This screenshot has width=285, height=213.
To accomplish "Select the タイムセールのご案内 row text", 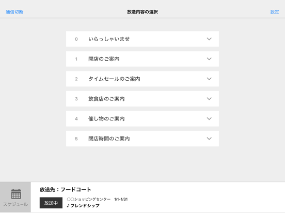I will tap(114, 79).
